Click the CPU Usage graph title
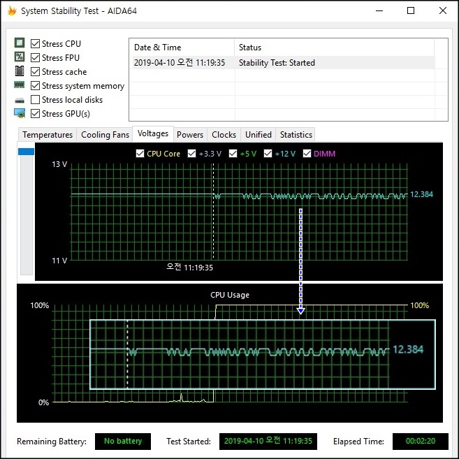 (230, 295)
